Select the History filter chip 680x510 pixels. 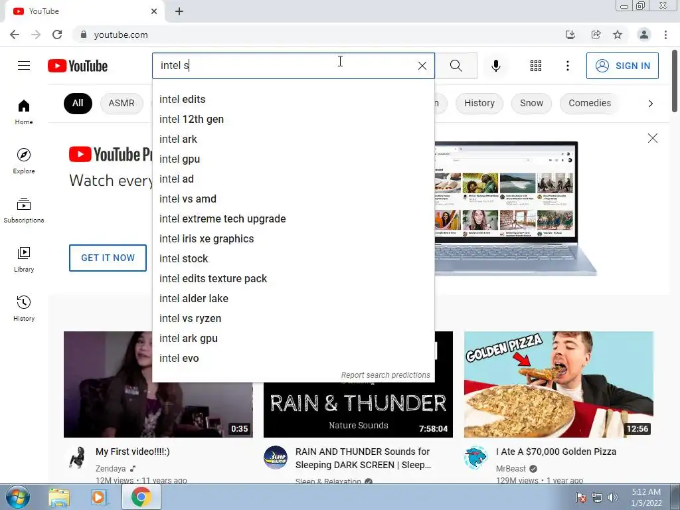click(479, 103)
